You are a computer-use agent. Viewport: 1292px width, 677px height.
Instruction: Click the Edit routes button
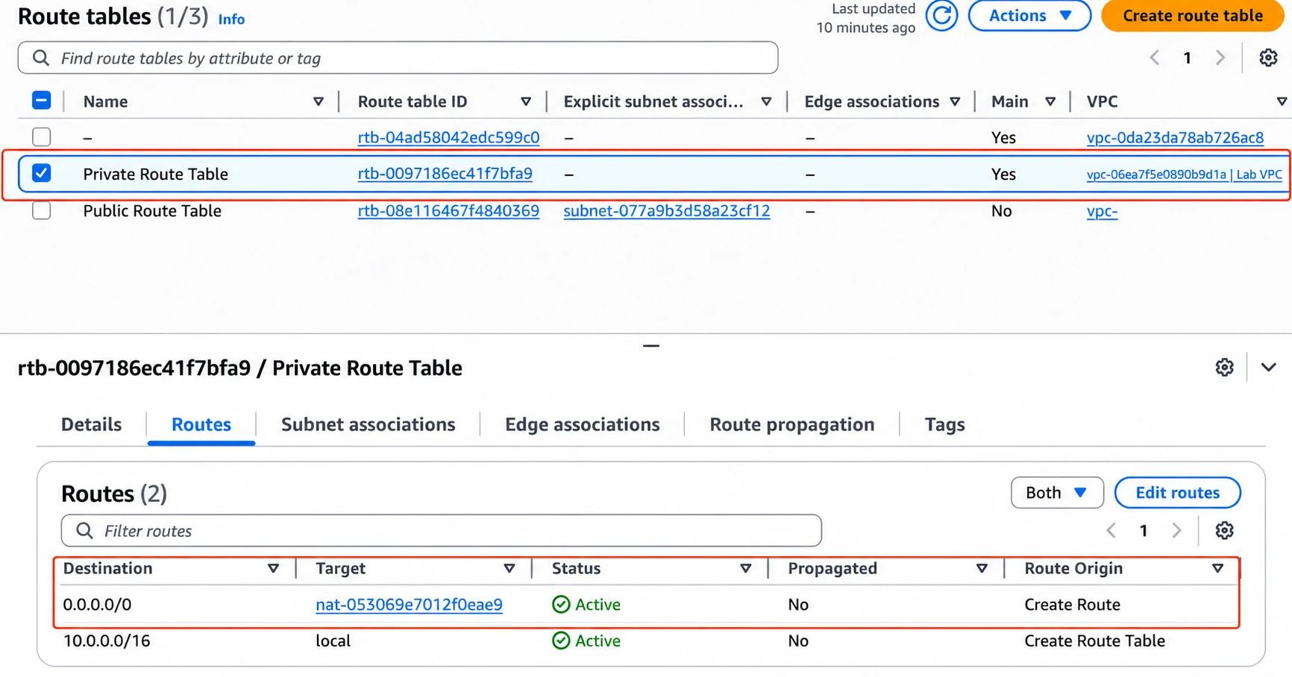tap(1177, 493)
